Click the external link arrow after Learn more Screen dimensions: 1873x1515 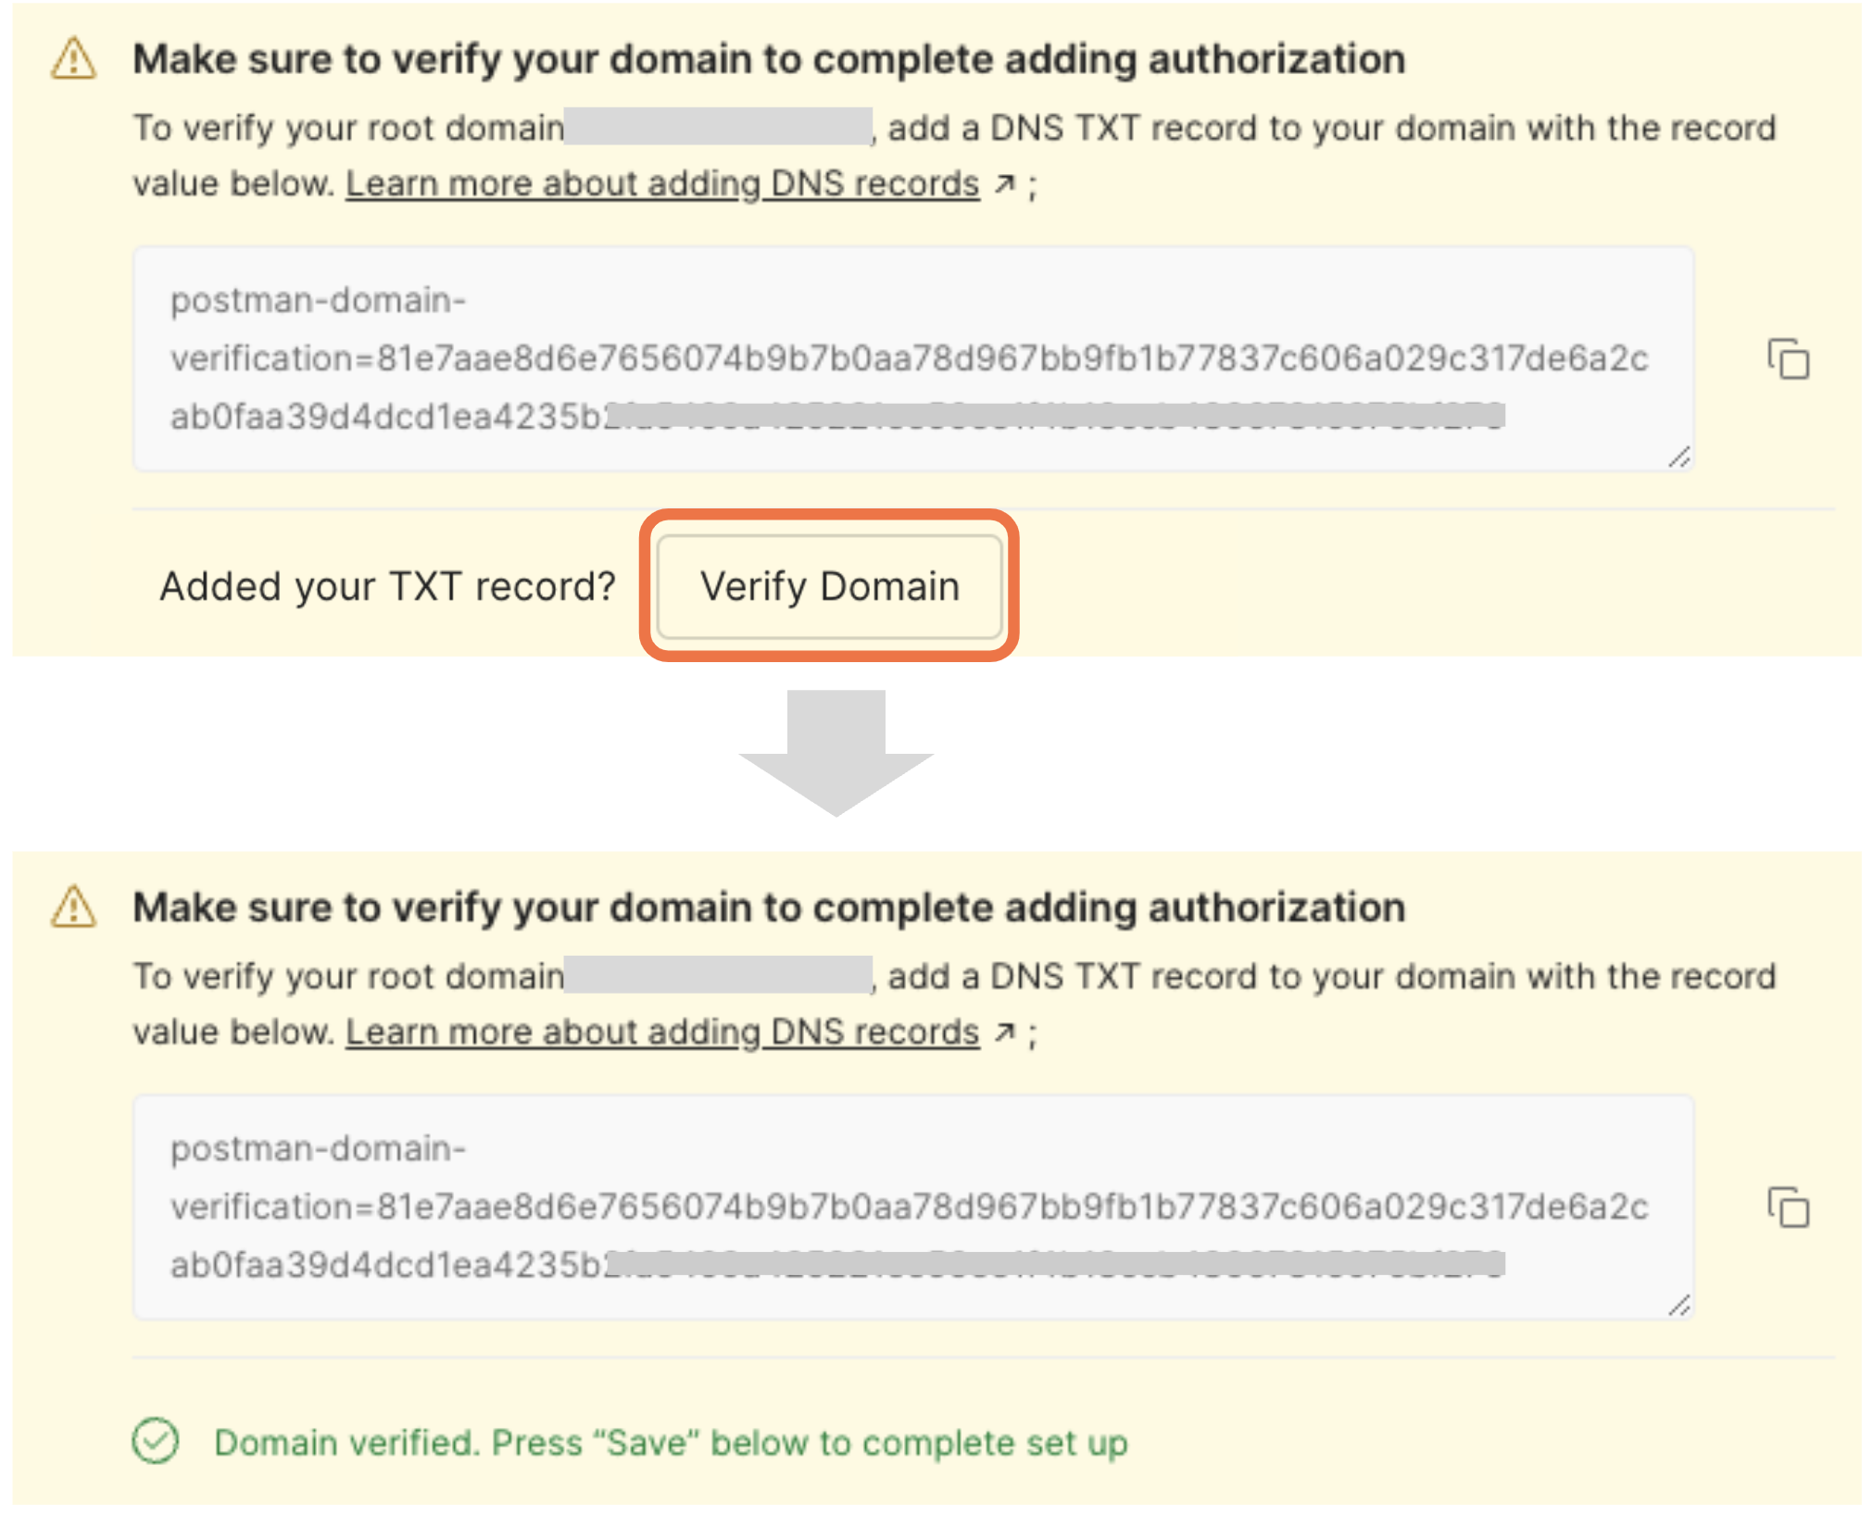pyautogui.click(x=1005, y=182)
